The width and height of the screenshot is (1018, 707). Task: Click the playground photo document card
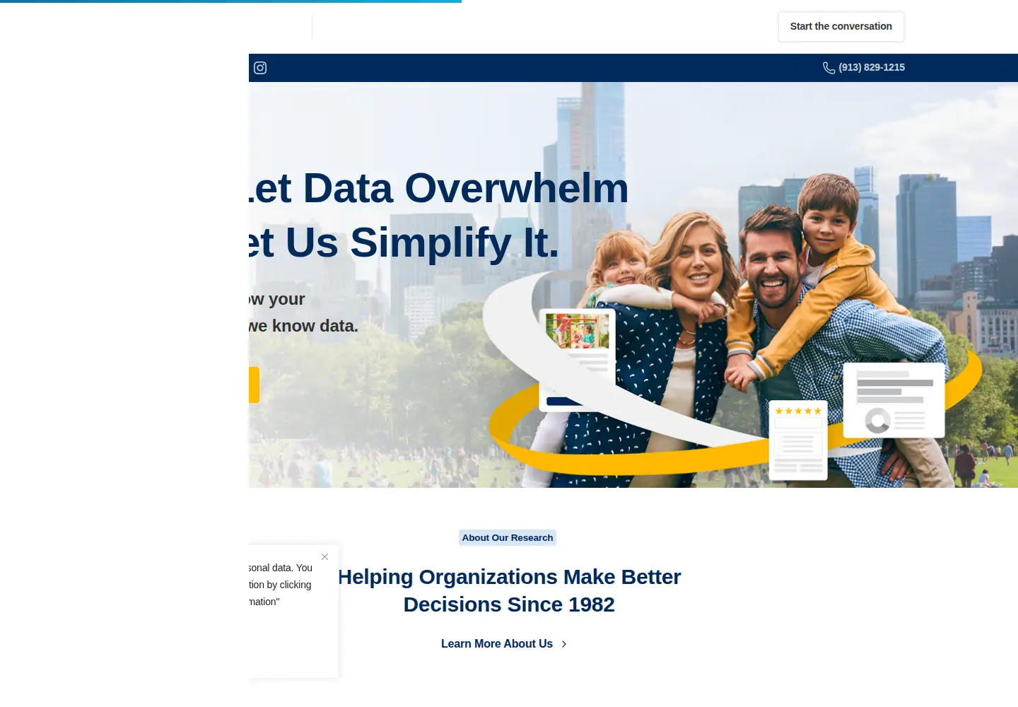(578, 360)
